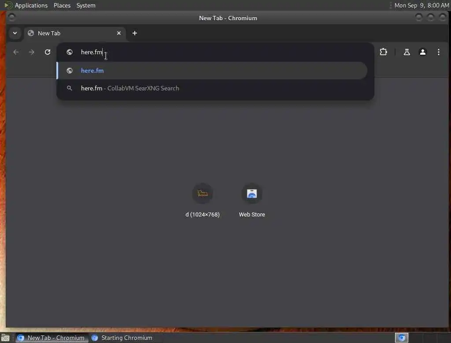Select the New Tab tab
The height and width of the screenshot is (343, 451).
click(75, 33)
